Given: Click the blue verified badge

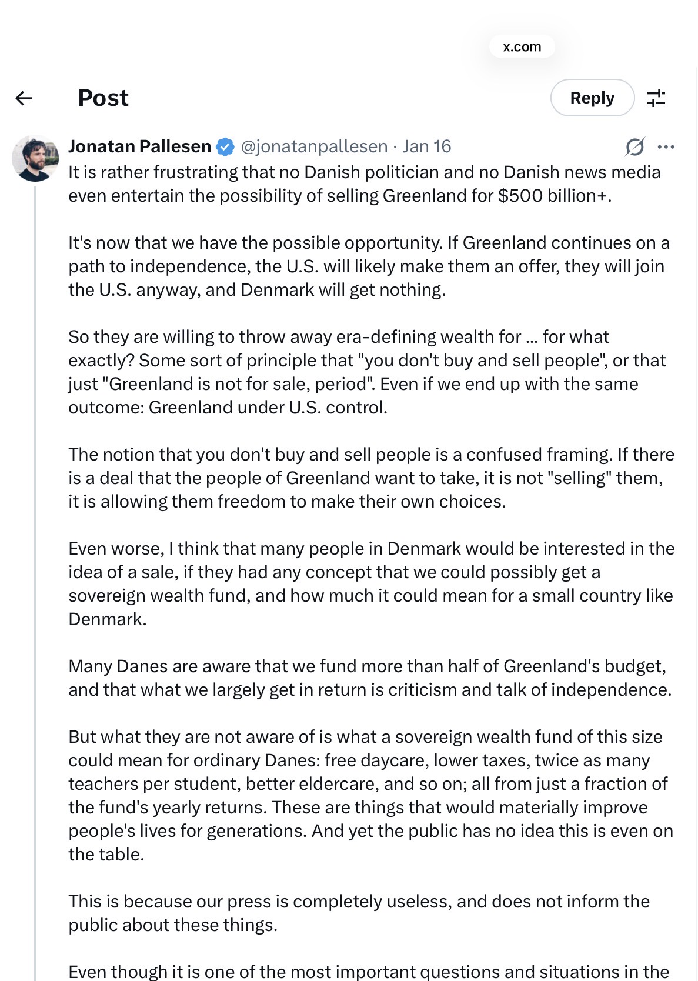Looking at the screenshot, I should coord(225,146).
